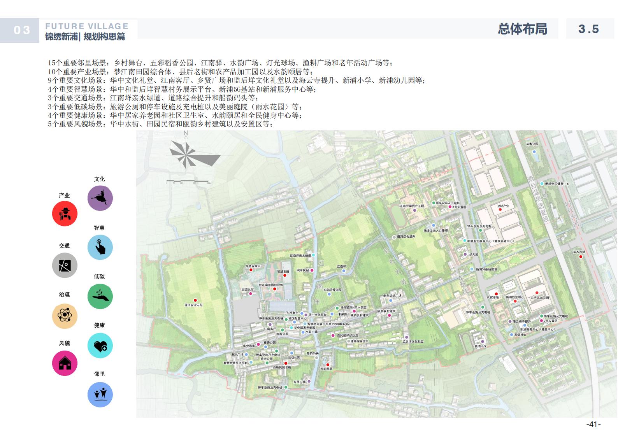618x437 pixels.
Task: Select the cyan marker for 新浦全民健身中心
Action: pyautogui.click(x=542, y=184)
